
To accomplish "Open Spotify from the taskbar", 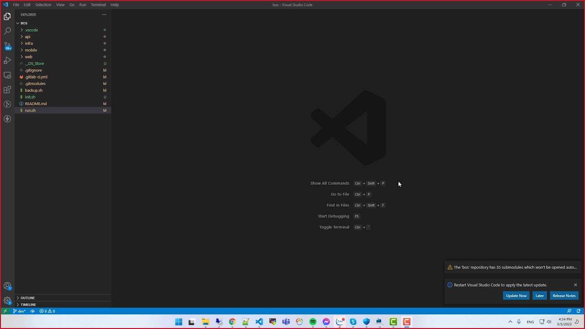I will click(x=313, y=322).
